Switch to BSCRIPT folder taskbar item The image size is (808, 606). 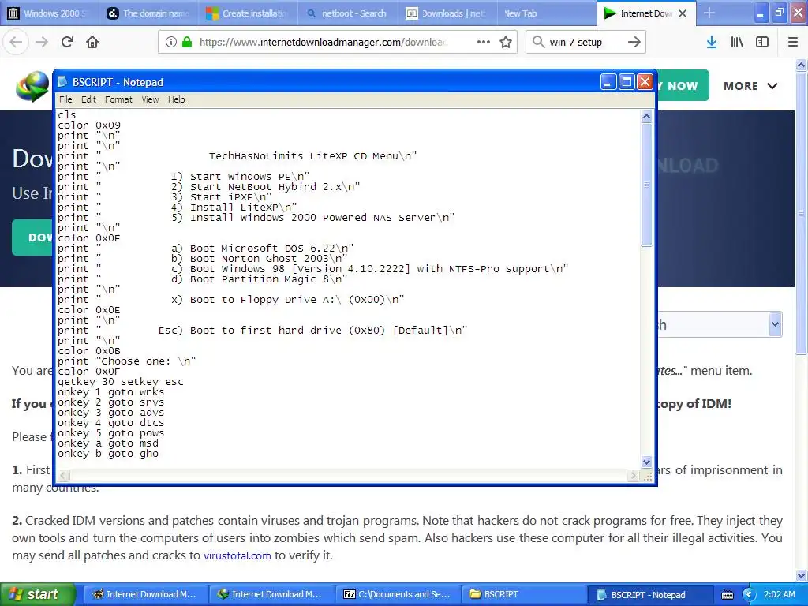coord(522,594)
